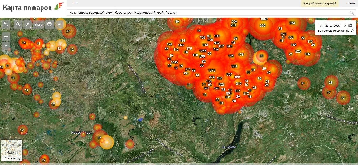Open the fire cluster labeled 739
Viewport: 358px width, 165px height.
(216, 49)
